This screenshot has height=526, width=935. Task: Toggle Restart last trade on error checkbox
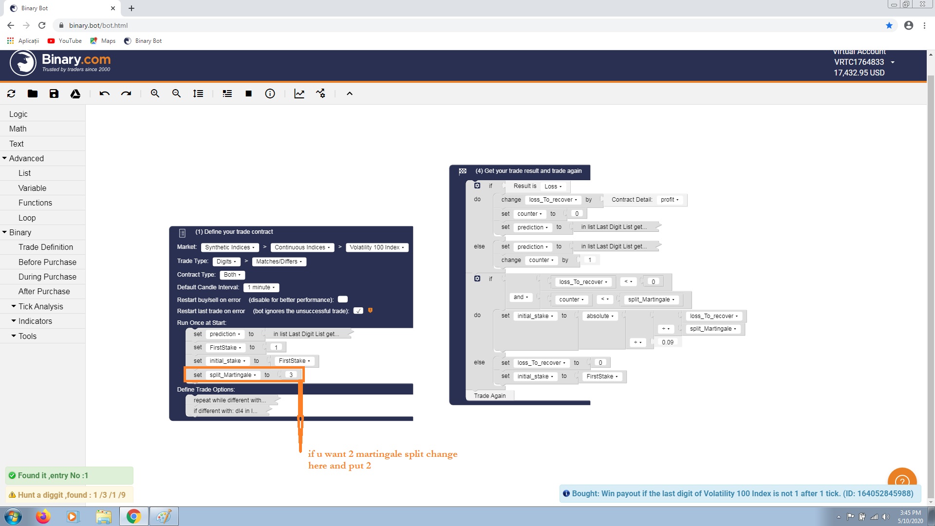click(358, 311)
